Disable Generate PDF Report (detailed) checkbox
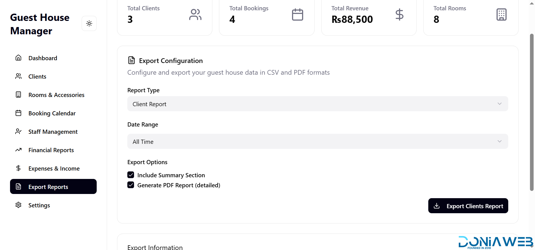The height and width of the screenshot is (250, 535). tap(131, 185)
